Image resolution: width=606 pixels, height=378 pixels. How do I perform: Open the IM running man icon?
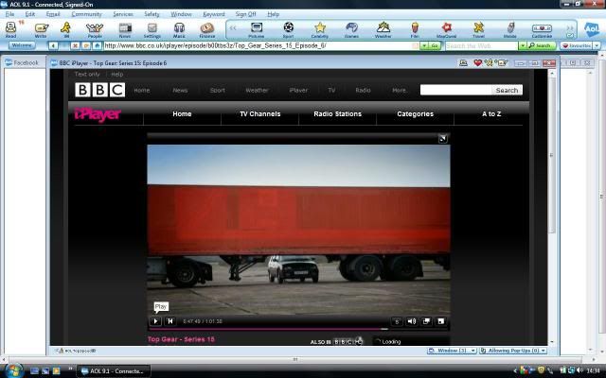66,29
